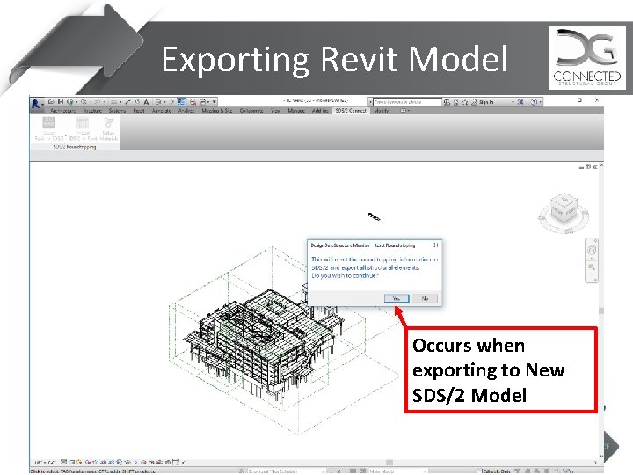Image resolution: width=633 pixels, height=475 pixels.
Task: Toggle the Editable Only checkbox in status bar
Action: pos(479,471)
